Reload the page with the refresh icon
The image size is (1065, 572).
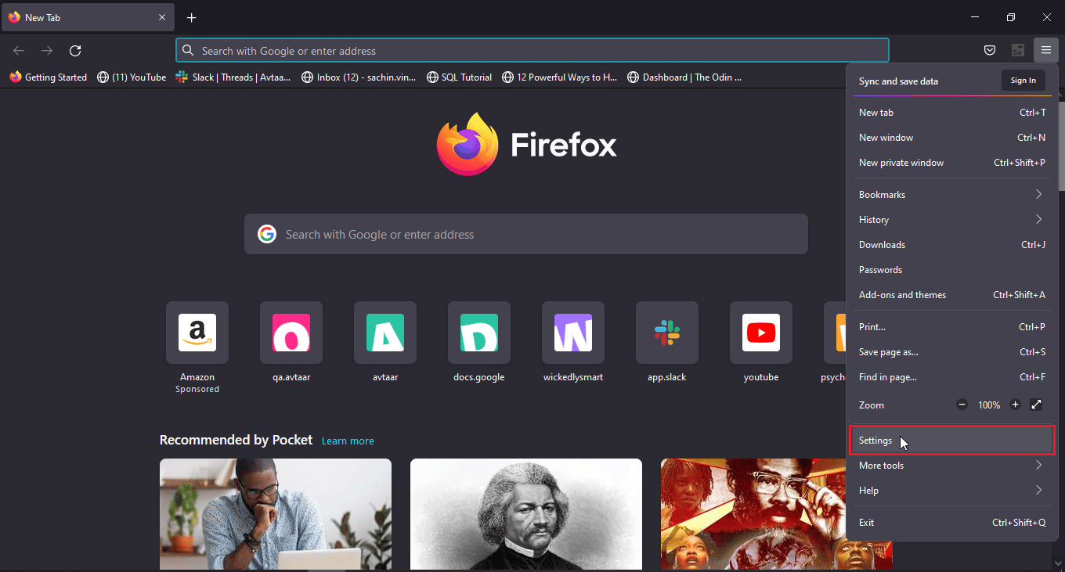[x=75, y=51]
